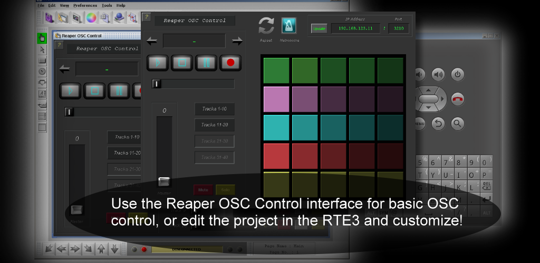Toggle the Repeat button
Screen dimensions: 540x263
point(266,26)
